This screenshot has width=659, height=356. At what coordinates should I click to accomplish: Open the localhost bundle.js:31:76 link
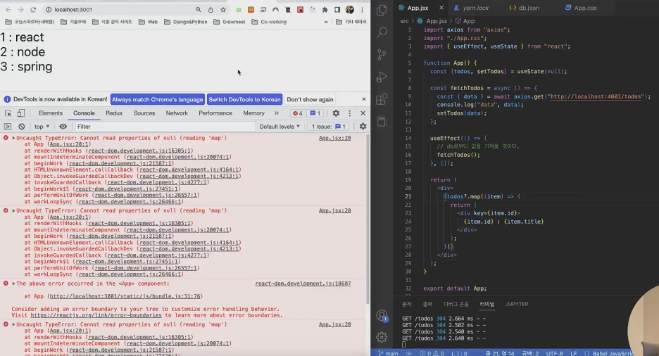tap(125, 296)
